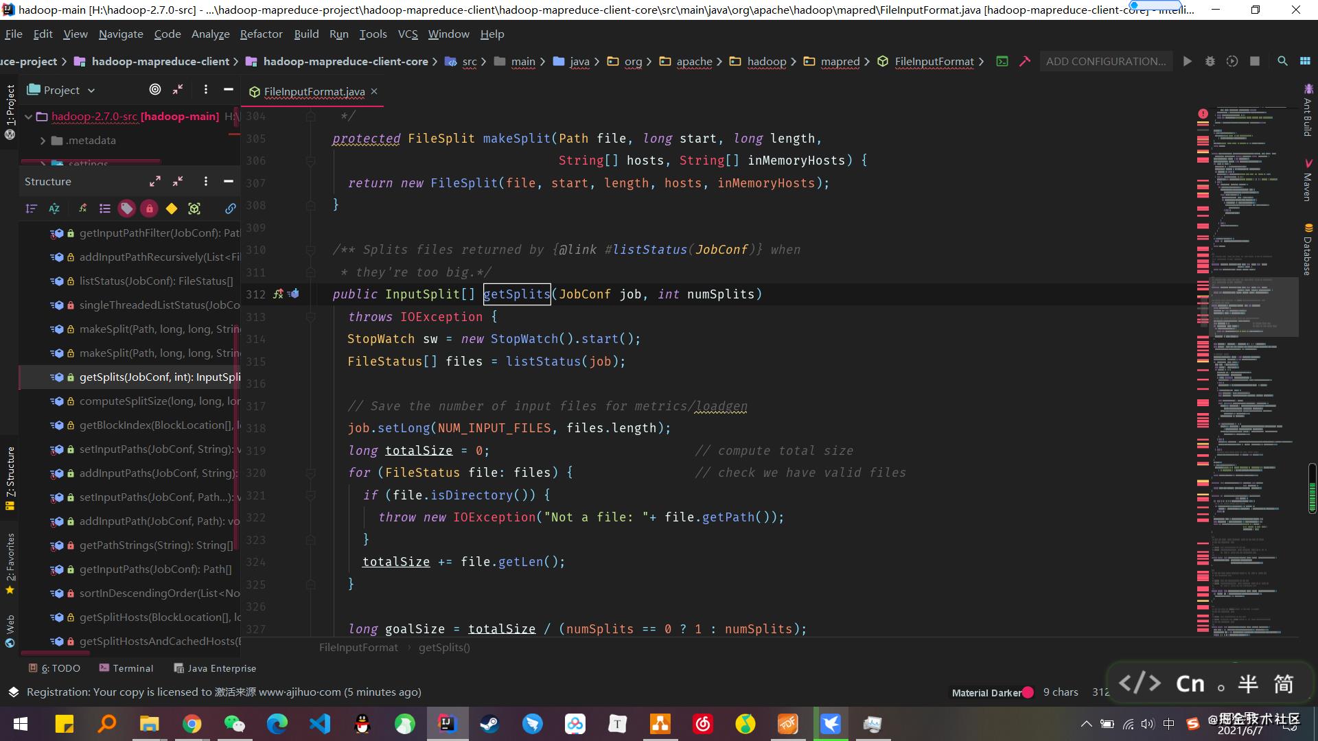
Task: Open WeChat from the taskbar
Action: click(235, 724)
